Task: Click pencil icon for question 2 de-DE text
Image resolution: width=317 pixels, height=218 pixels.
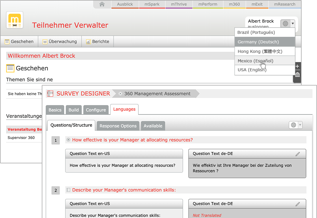Action: point(297,204)
